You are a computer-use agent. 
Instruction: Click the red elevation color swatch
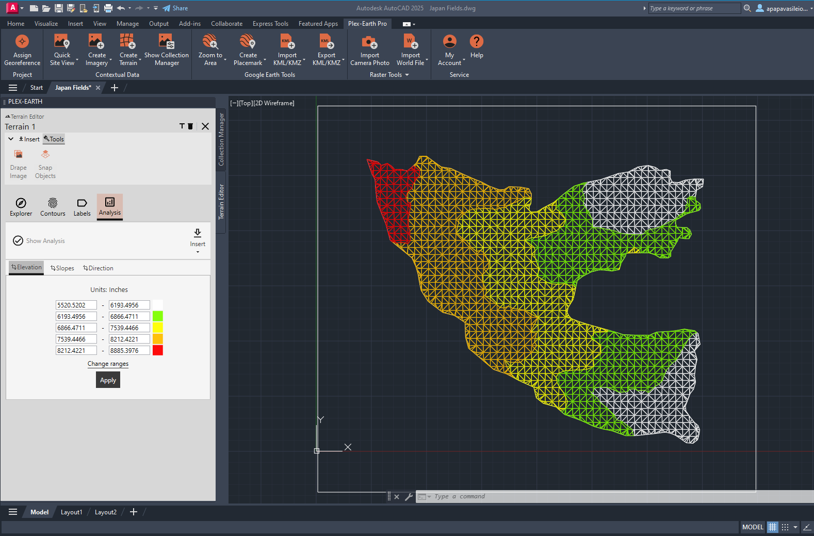pos(158,351)
